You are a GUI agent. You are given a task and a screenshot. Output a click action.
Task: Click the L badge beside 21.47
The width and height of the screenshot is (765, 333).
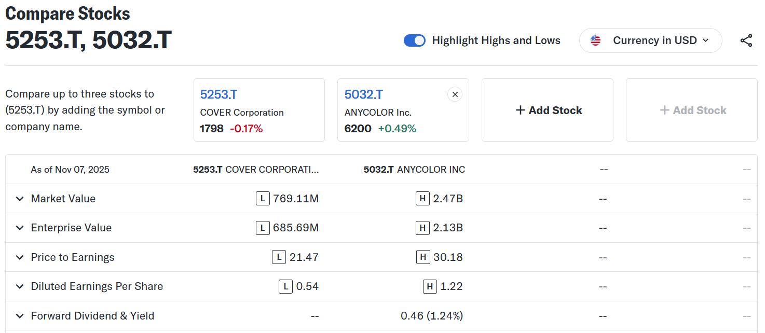279,257
